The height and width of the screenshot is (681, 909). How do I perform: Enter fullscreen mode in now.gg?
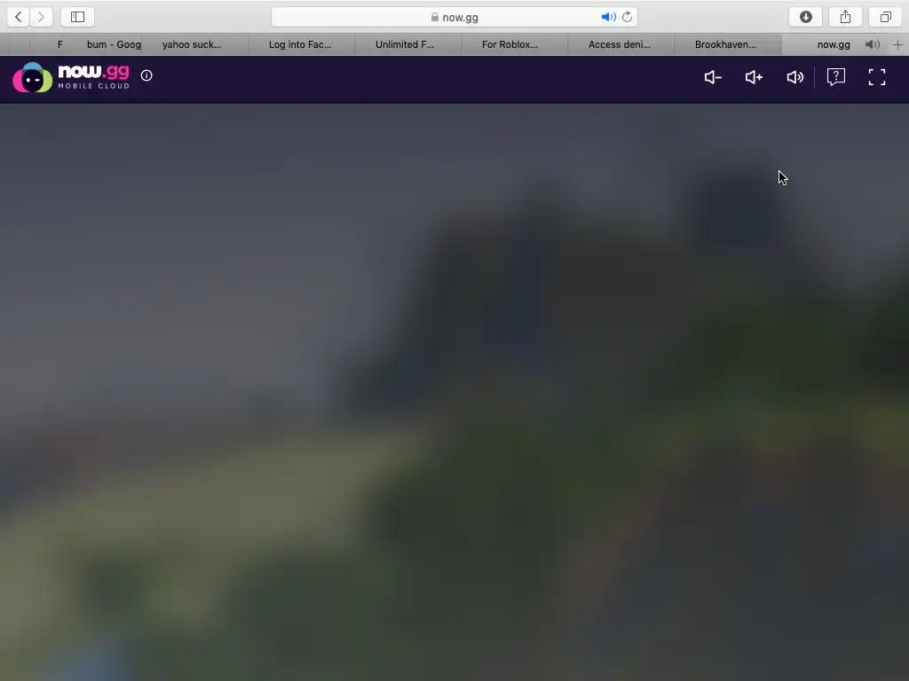[x=877, y=77]
